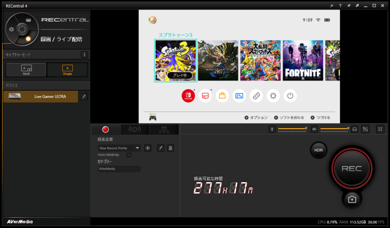Open the settings gear in the RECentral dial
390x228 pixels.
point(11,29)
